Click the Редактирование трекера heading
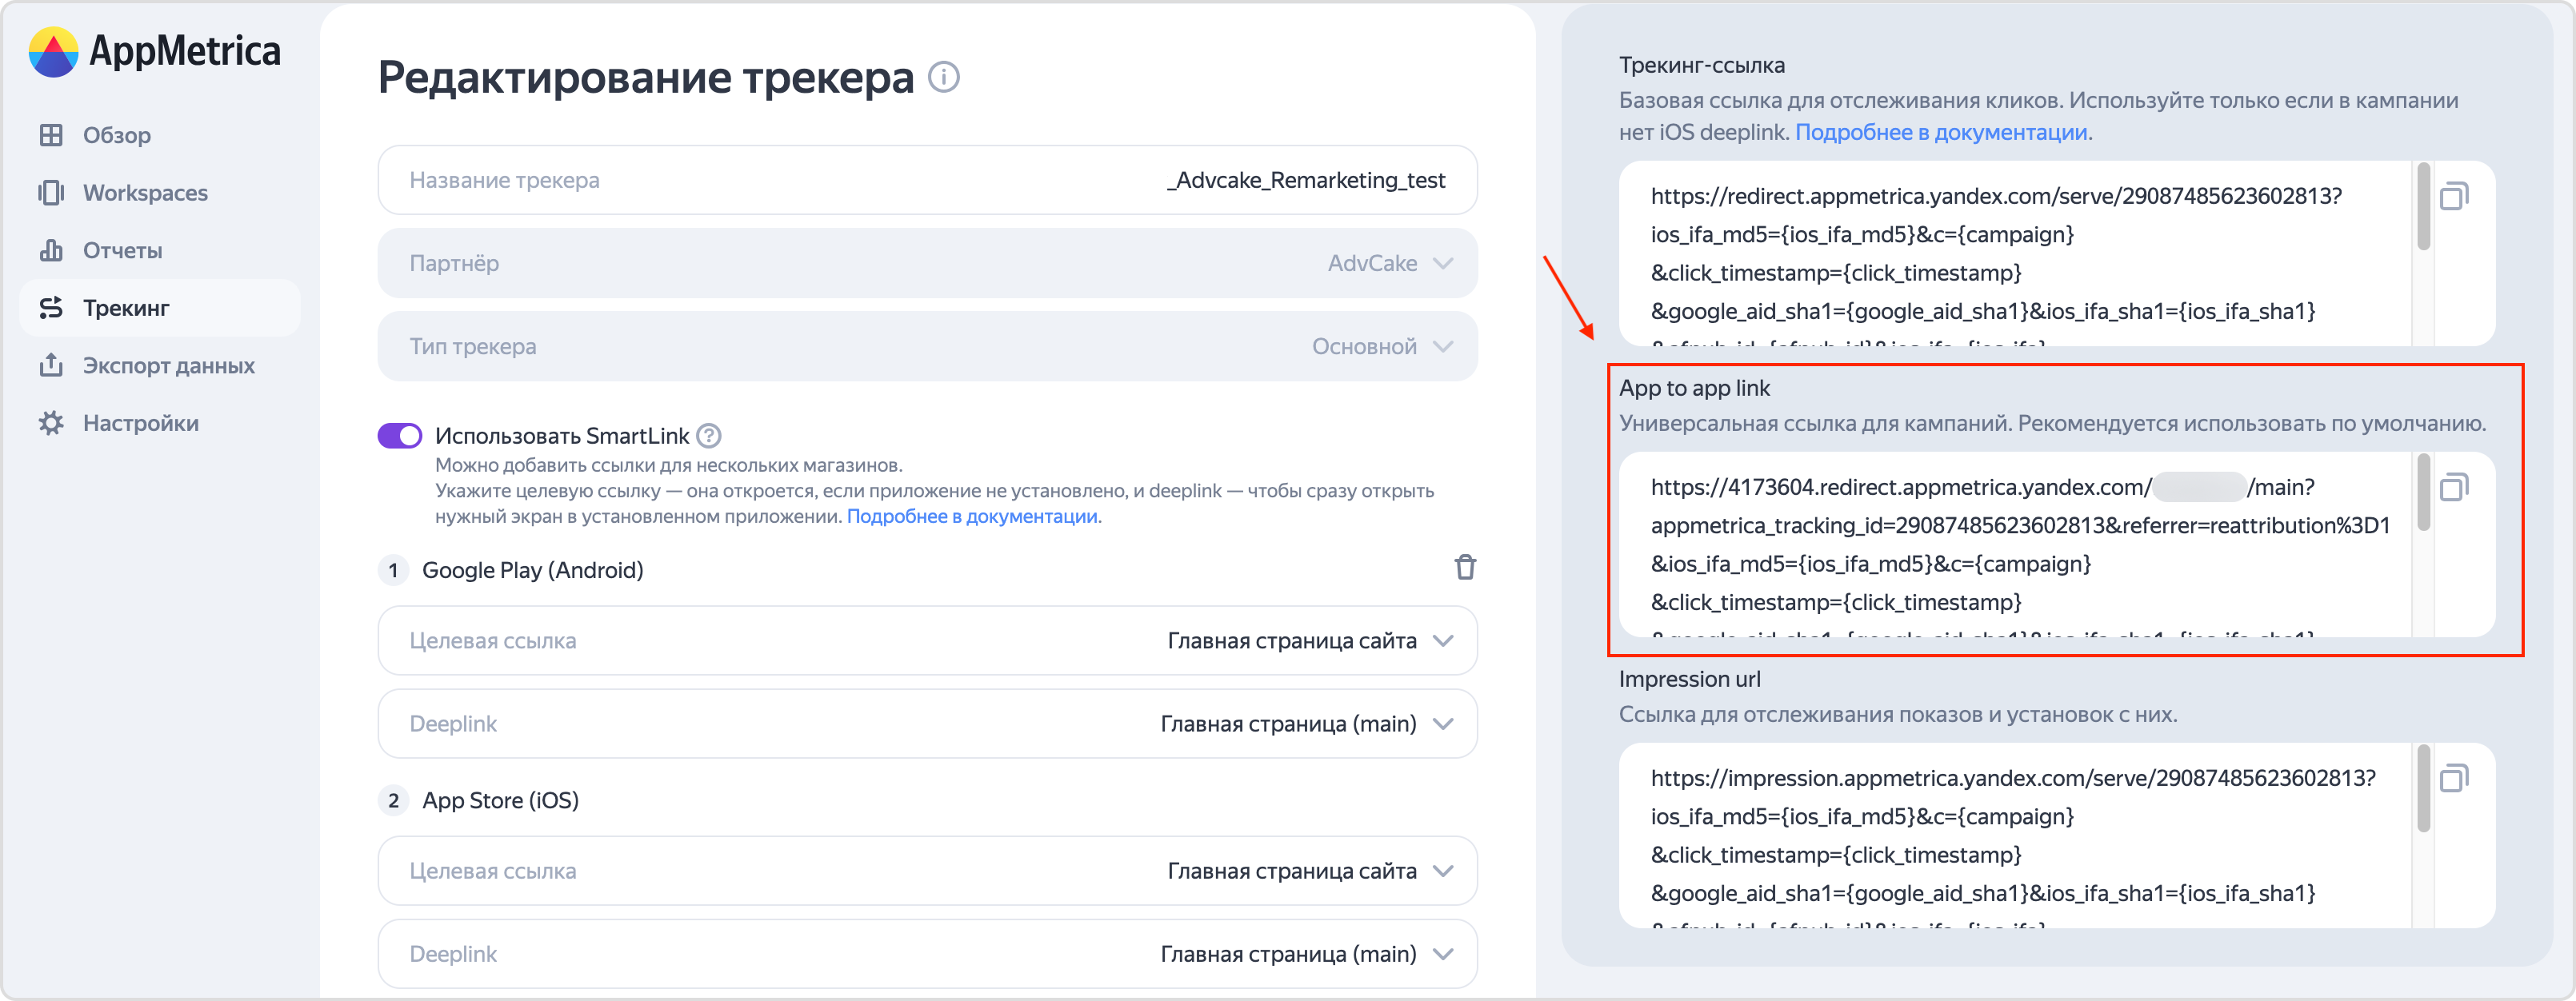 (x=646, y=77)
